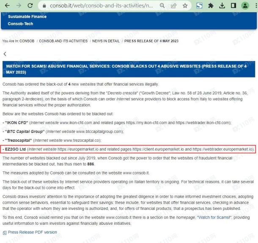Open the Extensions puzzle icon

(x=211, y=6)
